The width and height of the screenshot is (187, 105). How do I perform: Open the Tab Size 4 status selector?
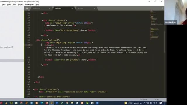pos(143,99)
